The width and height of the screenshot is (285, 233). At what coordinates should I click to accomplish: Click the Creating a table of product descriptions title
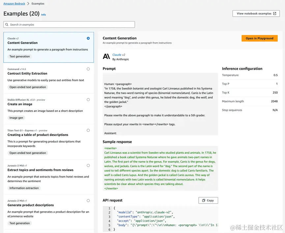(38, 135)
